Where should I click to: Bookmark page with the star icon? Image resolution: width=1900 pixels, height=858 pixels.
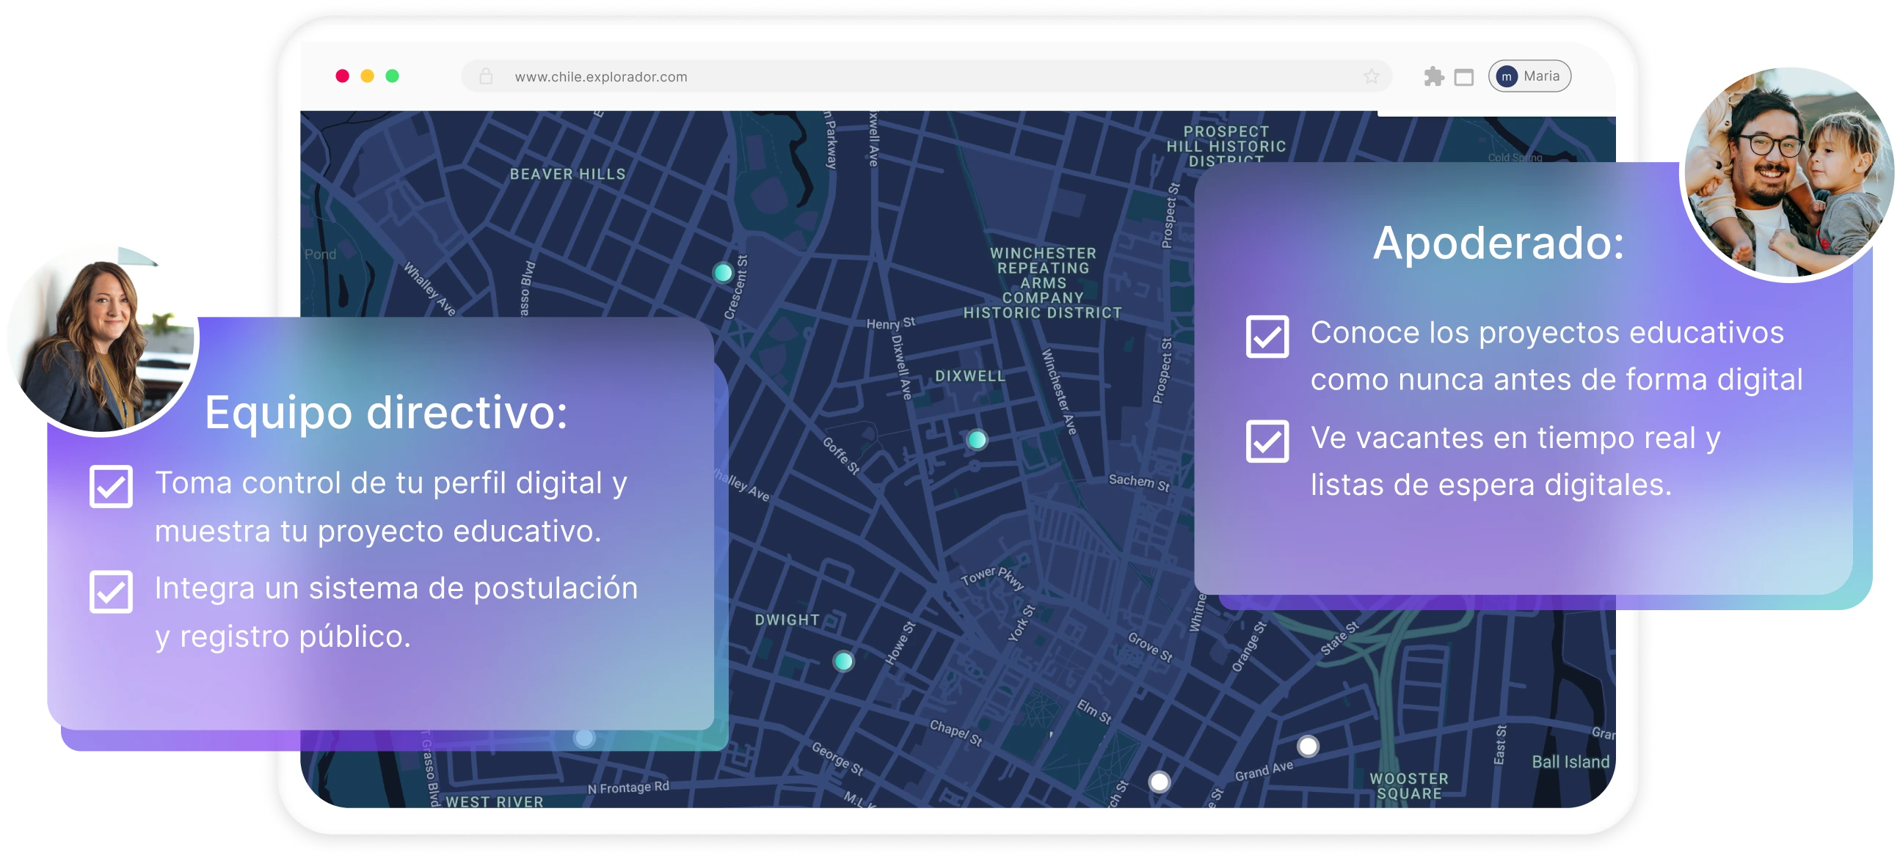[x=1371, y=77]
